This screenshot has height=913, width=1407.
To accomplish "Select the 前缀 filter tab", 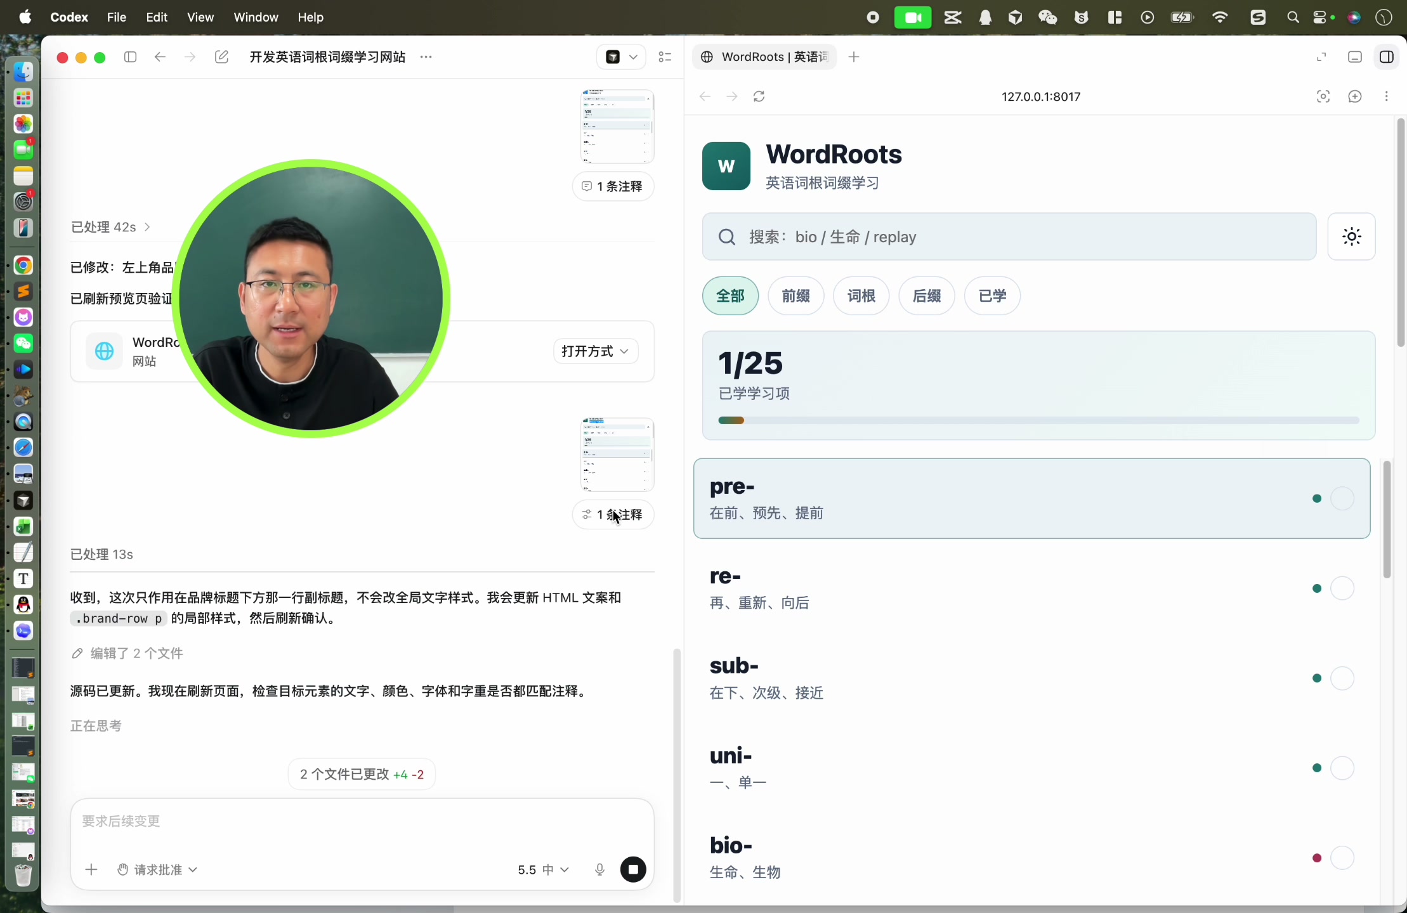I will [x=795, y=295].
